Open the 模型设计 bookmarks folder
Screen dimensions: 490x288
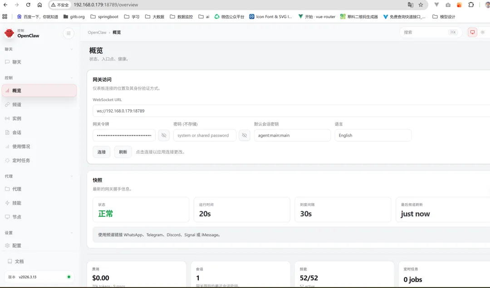(444, 17)
